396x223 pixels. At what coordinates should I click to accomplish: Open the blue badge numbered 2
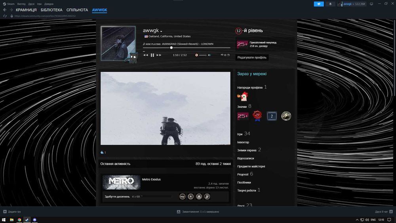point(272,116)
